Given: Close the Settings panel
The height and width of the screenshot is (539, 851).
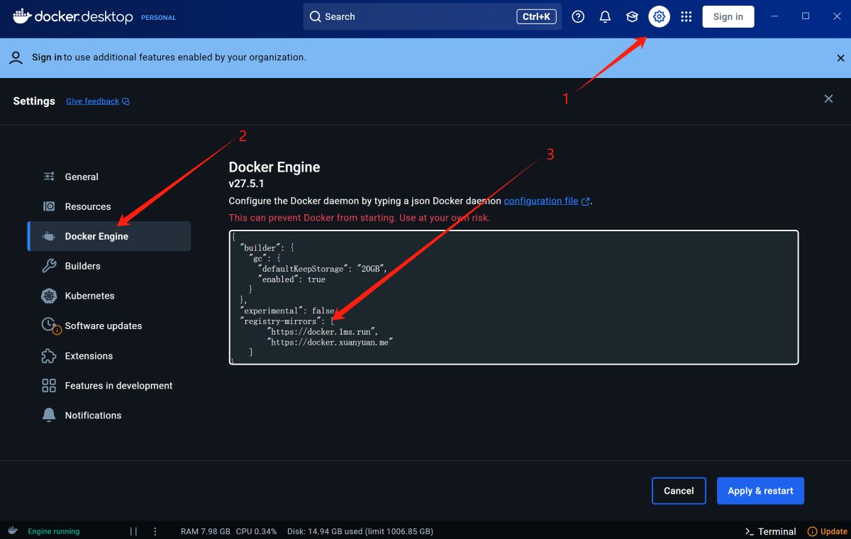Looking at the screenshot, I should tap(828, 99).
